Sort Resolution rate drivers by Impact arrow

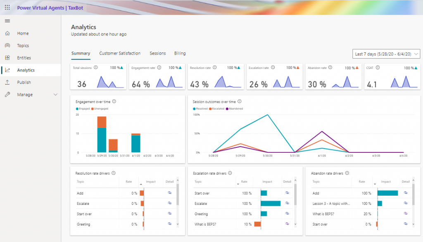point(141,184)
